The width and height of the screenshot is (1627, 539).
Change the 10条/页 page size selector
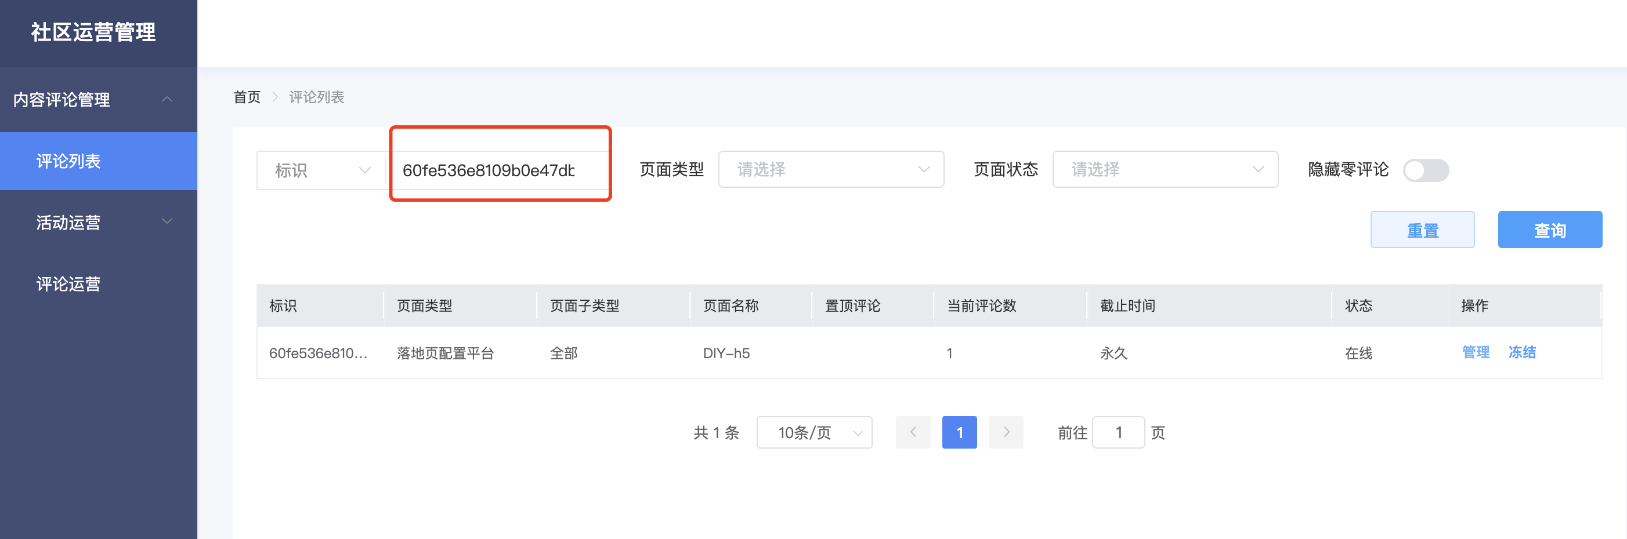[x=813, y=432]
